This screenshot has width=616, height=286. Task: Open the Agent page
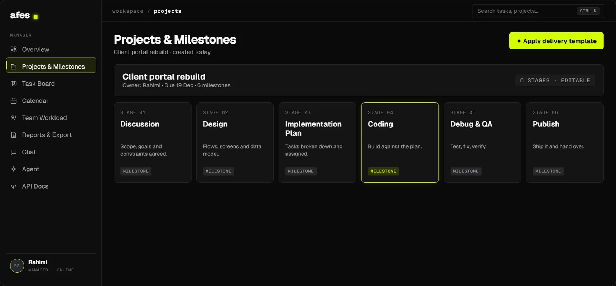click(x=51, y=169)
